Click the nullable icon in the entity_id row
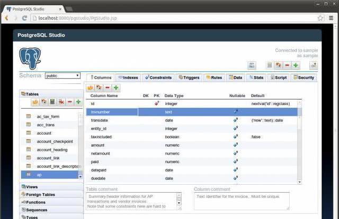 (x=236, y=128)
